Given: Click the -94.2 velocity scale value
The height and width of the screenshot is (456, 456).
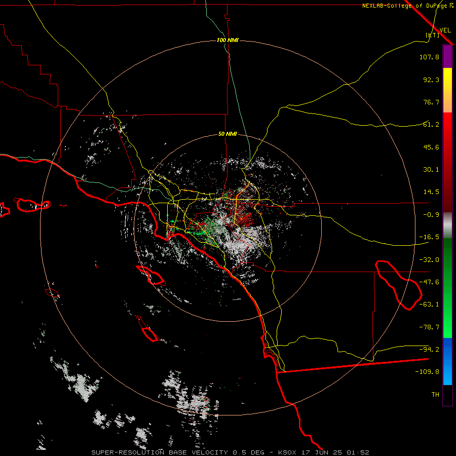Looking at the screenshot, I should pyautogui.click(x=429, y=349).
